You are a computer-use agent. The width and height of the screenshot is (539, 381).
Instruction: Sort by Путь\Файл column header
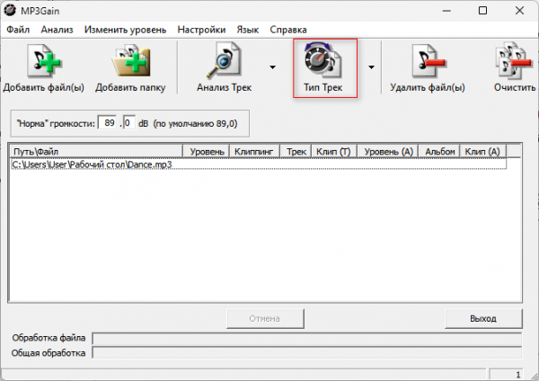point(96,152)
